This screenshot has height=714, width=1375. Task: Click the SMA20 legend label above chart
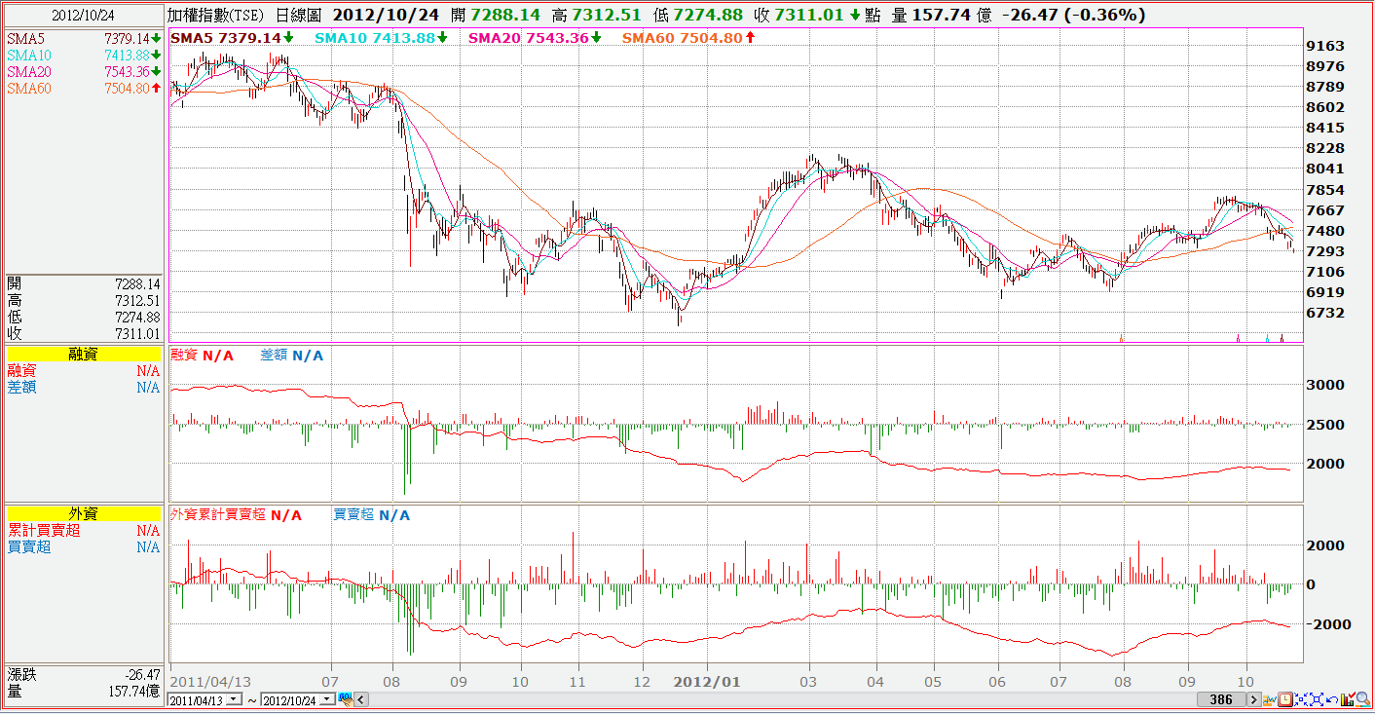[x=536, y=37]
